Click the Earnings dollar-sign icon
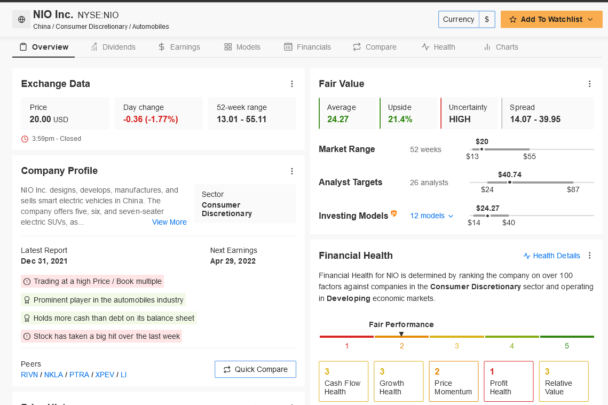 (162, 47)
